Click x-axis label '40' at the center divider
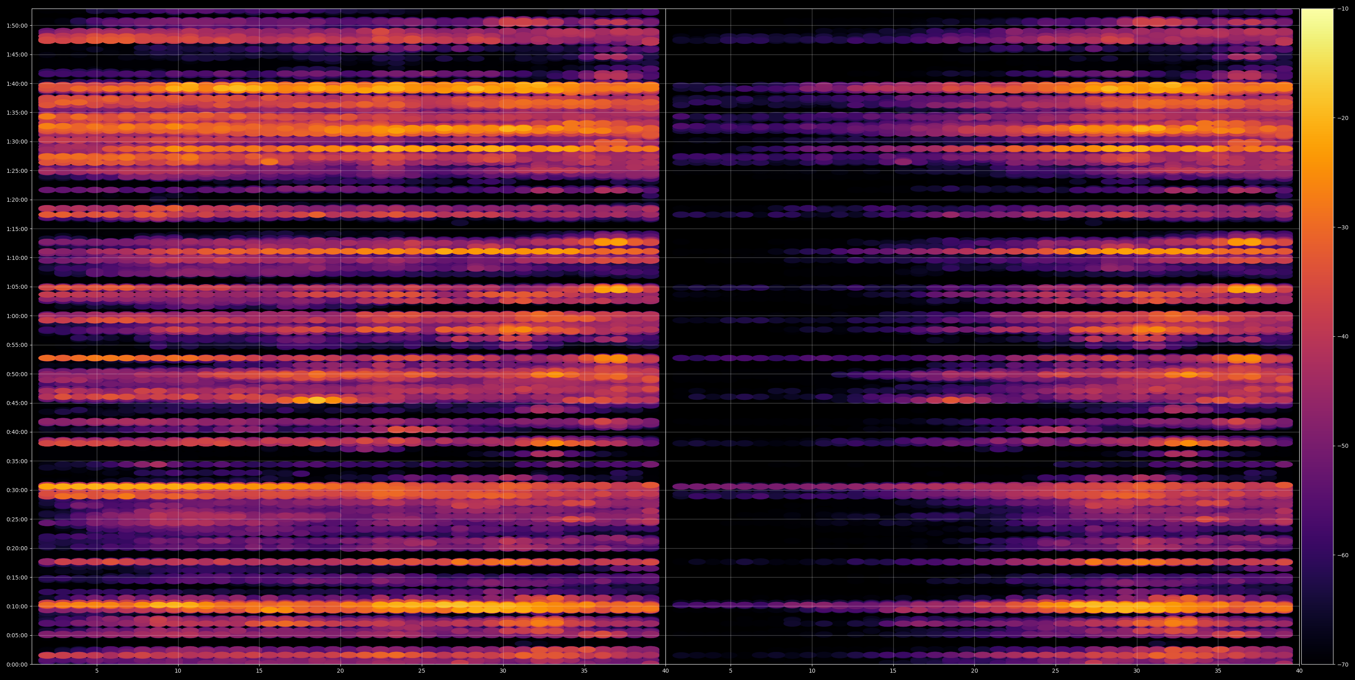Viewport: 1355px width, 680px height. [x=665, y=671]
